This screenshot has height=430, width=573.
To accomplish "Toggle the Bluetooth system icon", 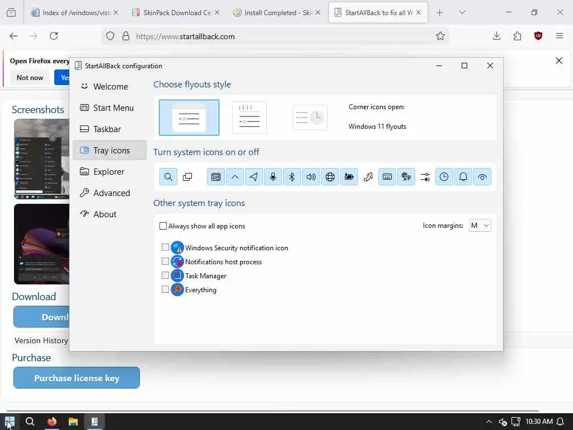I will point(292,177).
